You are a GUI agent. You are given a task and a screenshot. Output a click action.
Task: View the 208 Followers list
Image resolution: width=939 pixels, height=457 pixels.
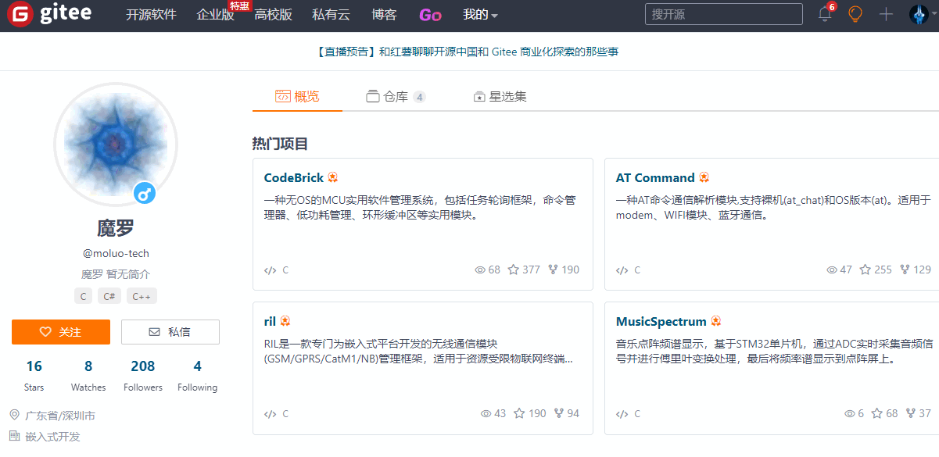point(143,374)
